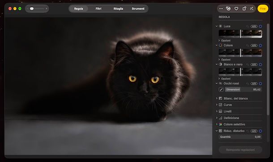Click the Luce thumbnail strip slider

240,34
